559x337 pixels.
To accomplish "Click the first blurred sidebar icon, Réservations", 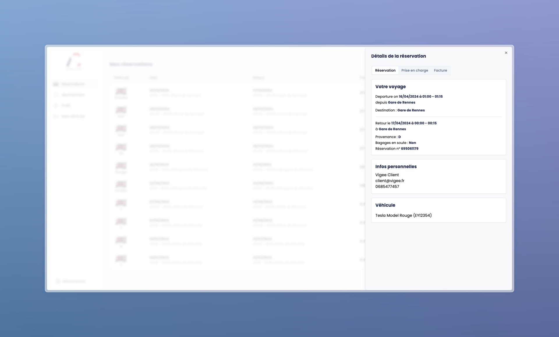I will pos(56,84).
